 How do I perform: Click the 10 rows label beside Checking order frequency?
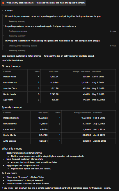(x=113, y=46)
